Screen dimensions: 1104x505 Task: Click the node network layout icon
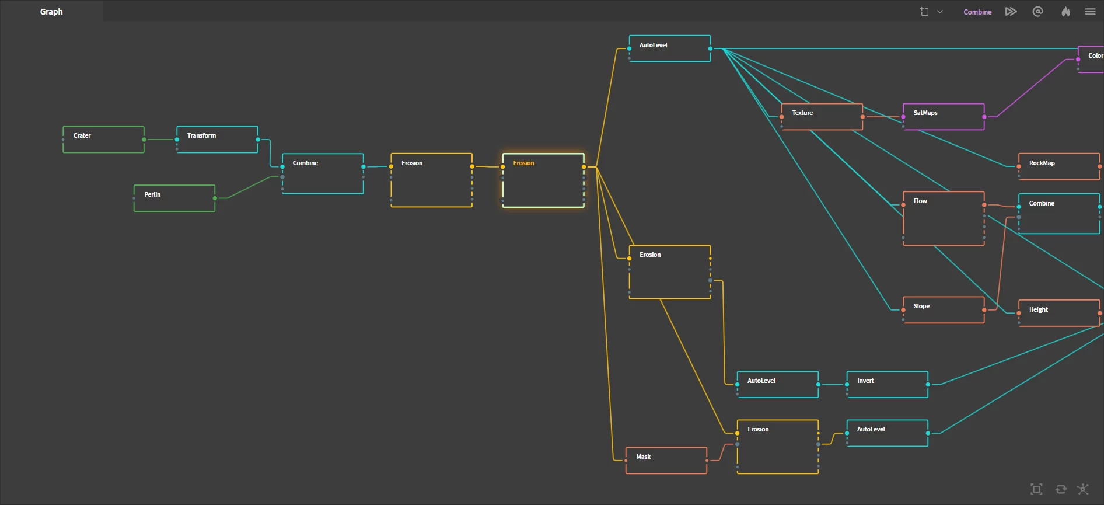click(1083, 489)
